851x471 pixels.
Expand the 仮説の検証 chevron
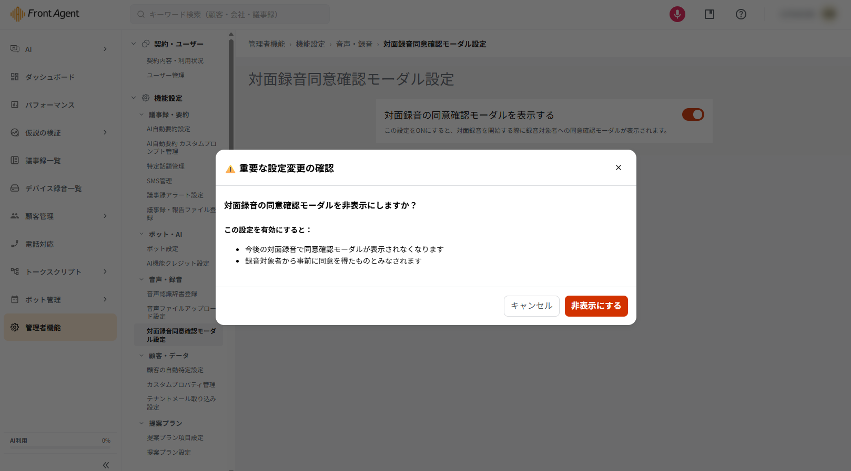pos(105,132)
